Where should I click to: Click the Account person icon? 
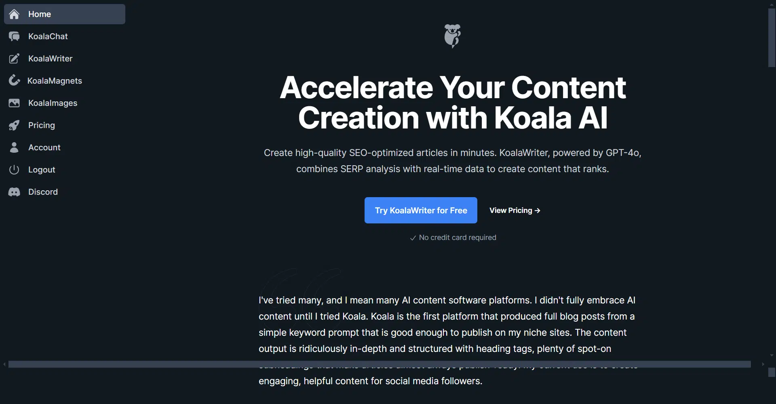tap(14, 147)
